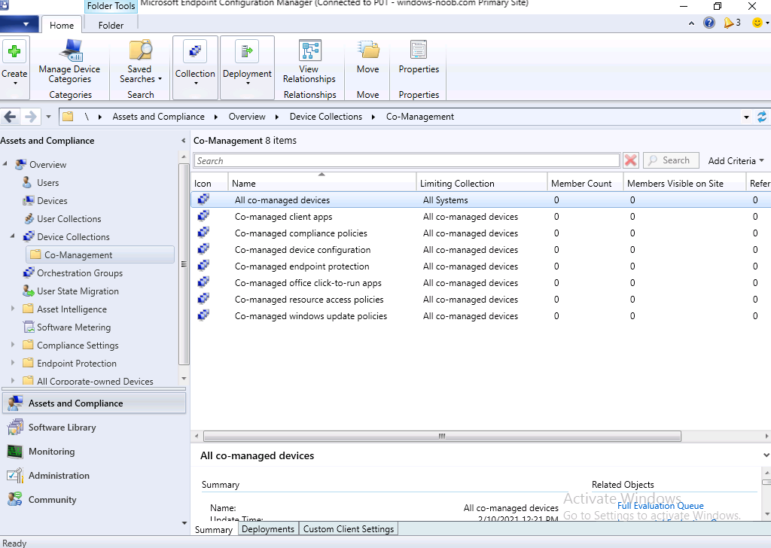
Task: Collapse the navigation pane arrow
Action: (184, 141)
